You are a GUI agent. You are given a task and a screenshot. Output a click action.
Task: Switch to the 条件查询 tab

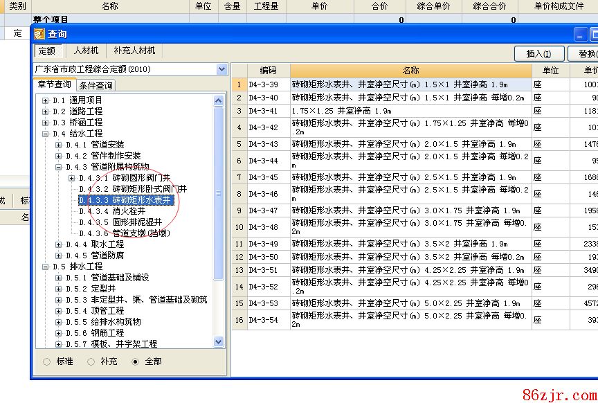[x=96, y=86]
